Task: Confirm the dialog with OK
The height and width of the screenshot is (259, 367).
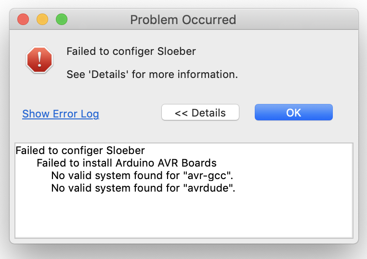Action: [x=293, y=113]
